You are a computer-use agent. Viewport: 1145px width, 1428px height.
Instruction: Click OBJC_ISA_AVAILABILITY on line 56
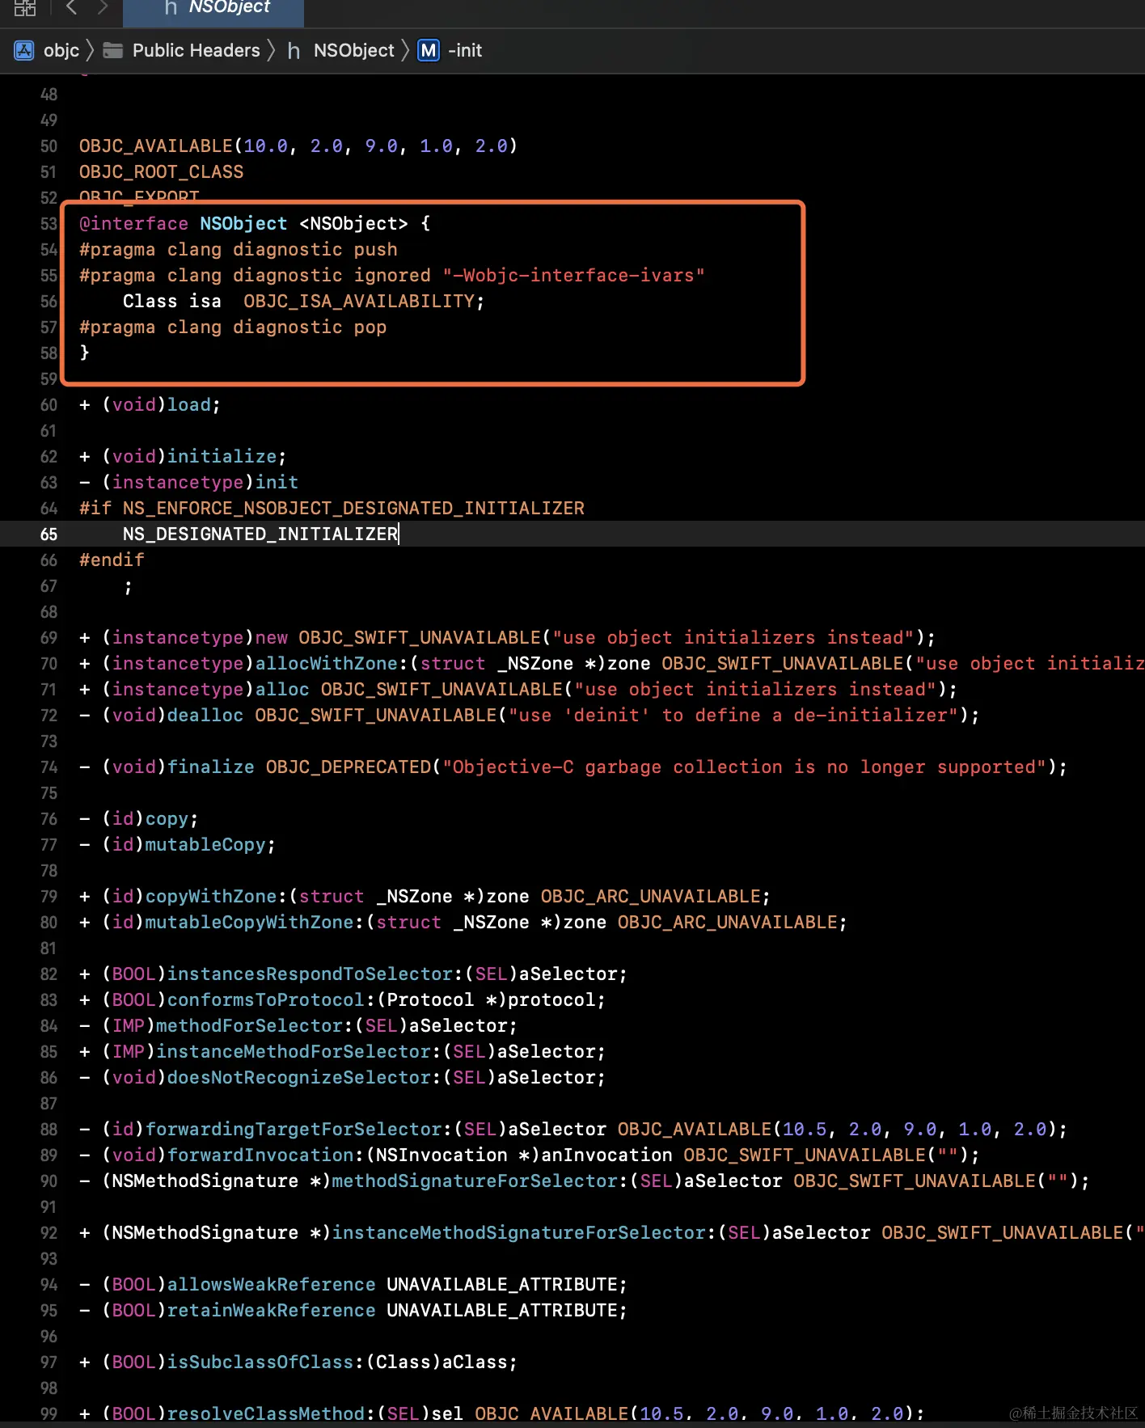(x=358, y=302)
